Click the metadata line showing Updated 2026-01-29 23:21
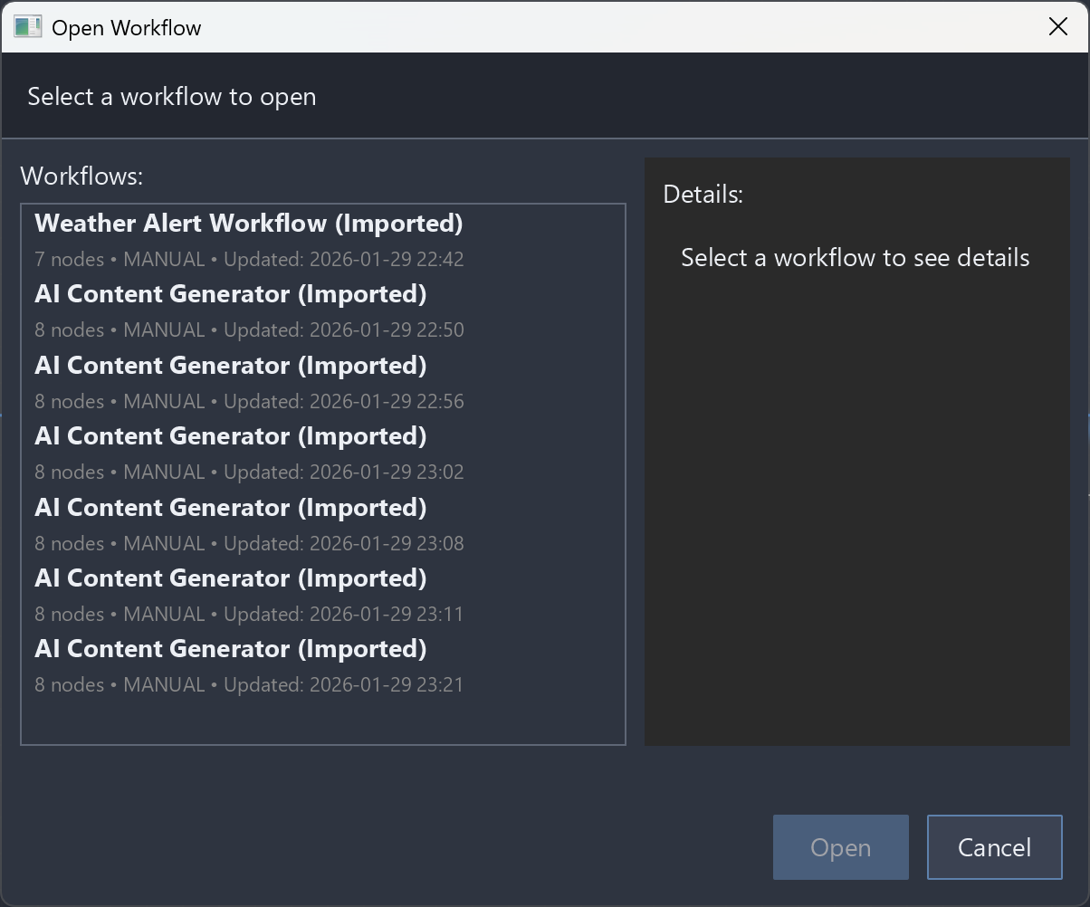1090x907 pixels. [x=249, y=685]
